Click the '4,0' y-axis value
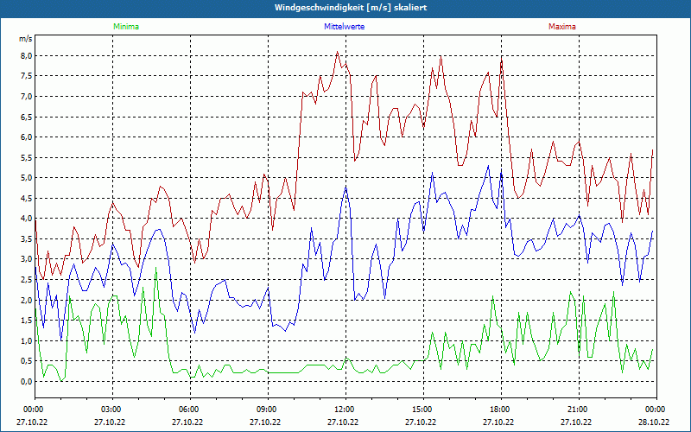 (x=26, y=219)
